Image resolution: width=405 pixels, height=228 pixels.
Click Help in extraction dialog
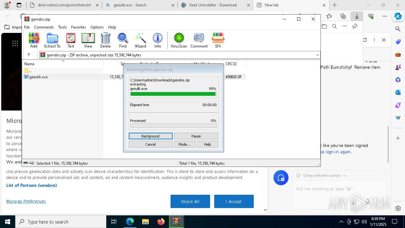point(207,144)
